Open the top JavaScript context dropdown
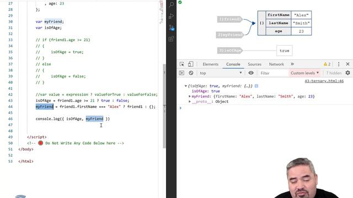 [x=221, y=73]
